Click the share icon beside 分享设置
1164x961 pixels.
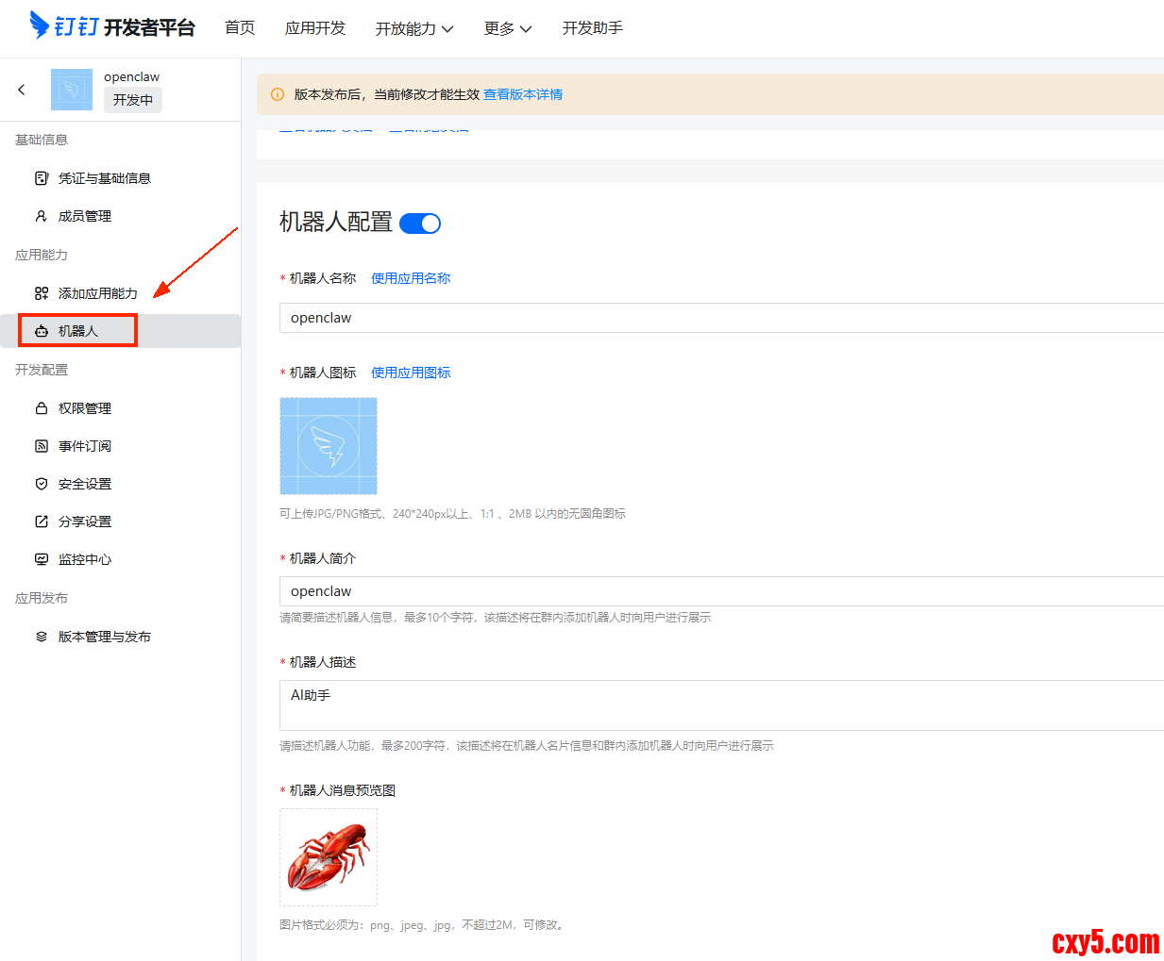click(42, 522)
